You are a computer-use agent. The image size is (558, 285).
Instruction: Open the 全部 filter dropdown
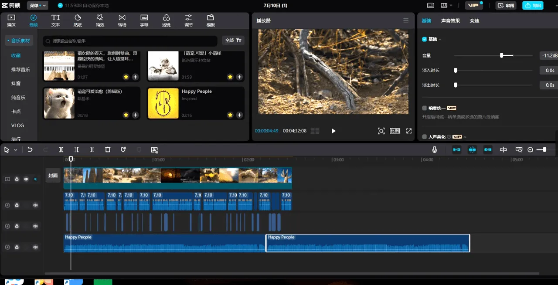pyautogui.click(x=233, y=41)
